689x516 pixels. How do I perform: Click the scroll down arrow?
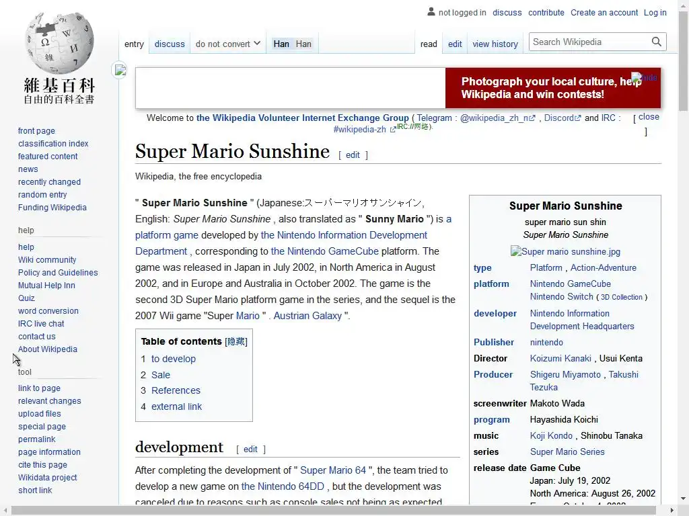[684, 499]
